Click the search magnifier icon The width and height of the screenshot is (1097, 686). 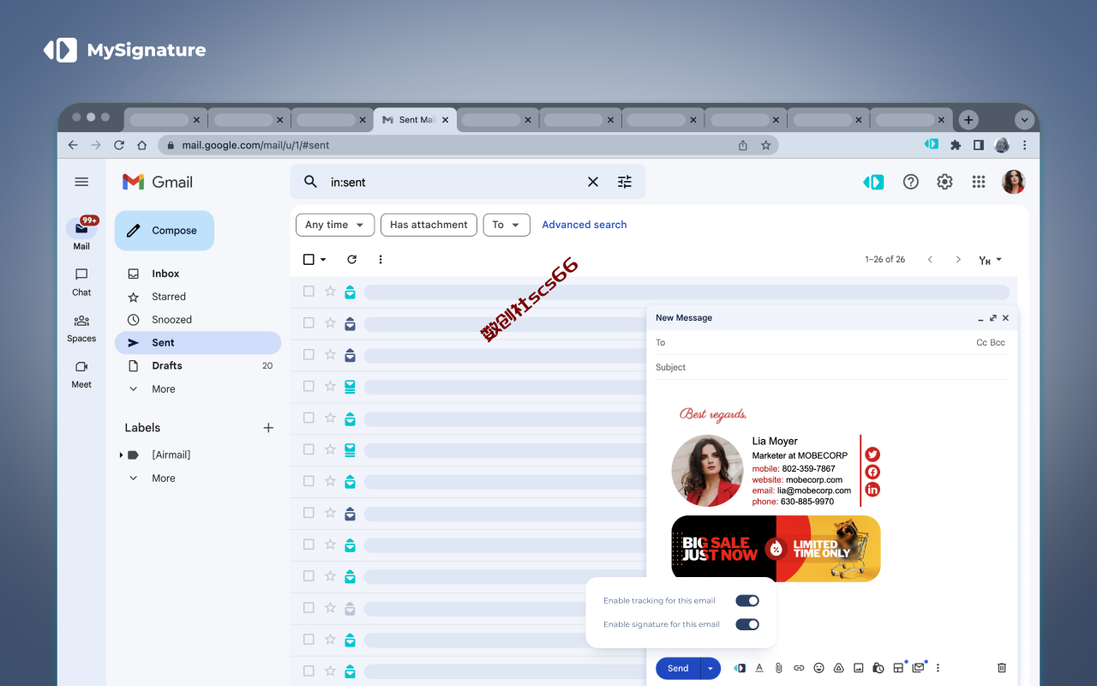tap(310, 182)
